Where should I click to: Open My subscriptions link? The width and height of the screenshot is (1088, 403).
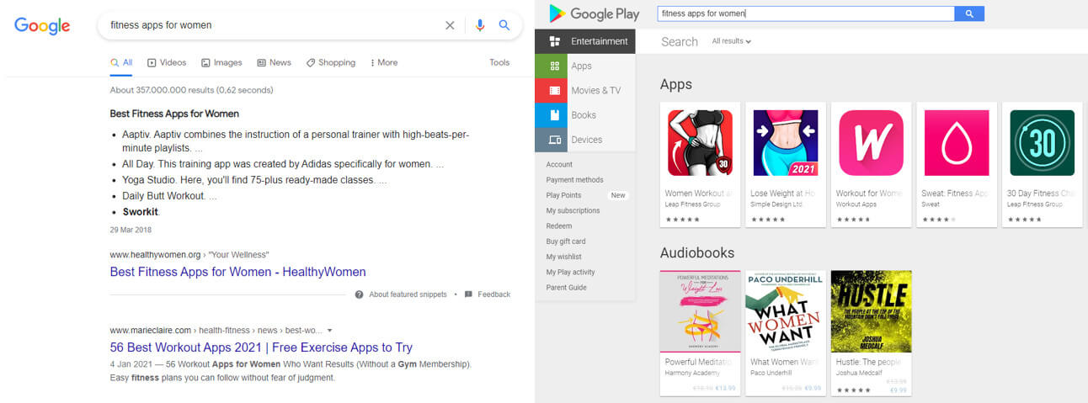tap(573, 210)
